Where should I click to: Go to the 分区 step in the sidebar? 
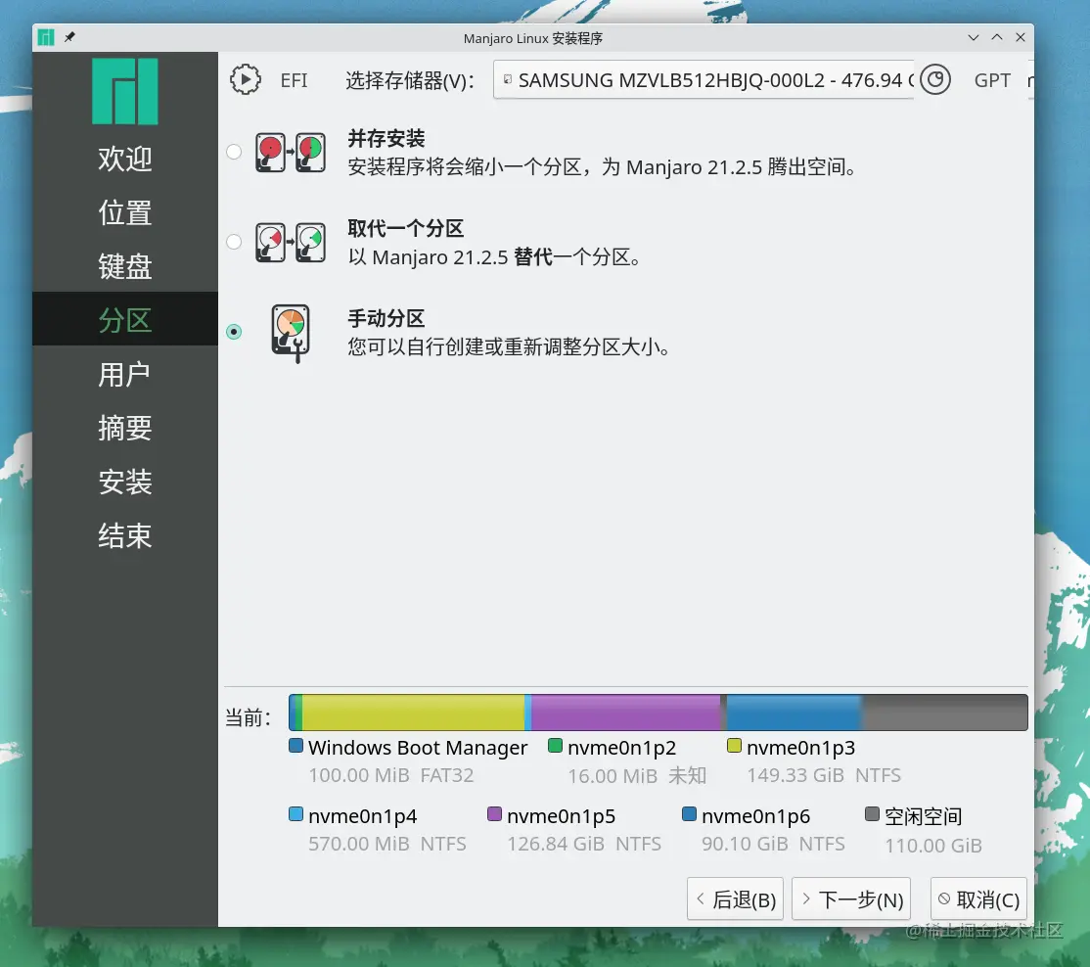pos(125,320)
